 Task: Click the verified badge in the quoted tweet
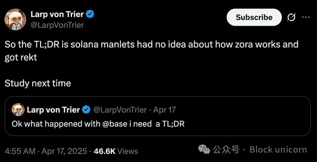point(87,110)
